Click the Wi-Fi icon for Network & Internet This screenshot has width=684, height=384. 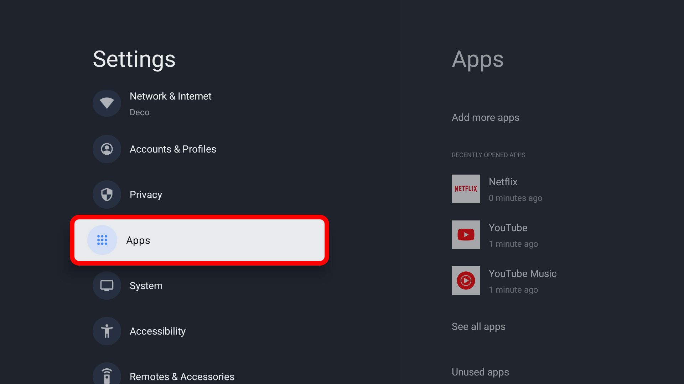(107, 103)
